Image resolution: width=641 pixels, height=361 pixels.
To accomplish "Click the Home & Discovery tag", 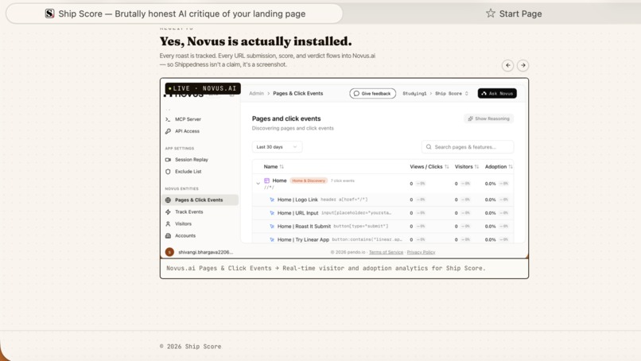I will pos(309,180).
